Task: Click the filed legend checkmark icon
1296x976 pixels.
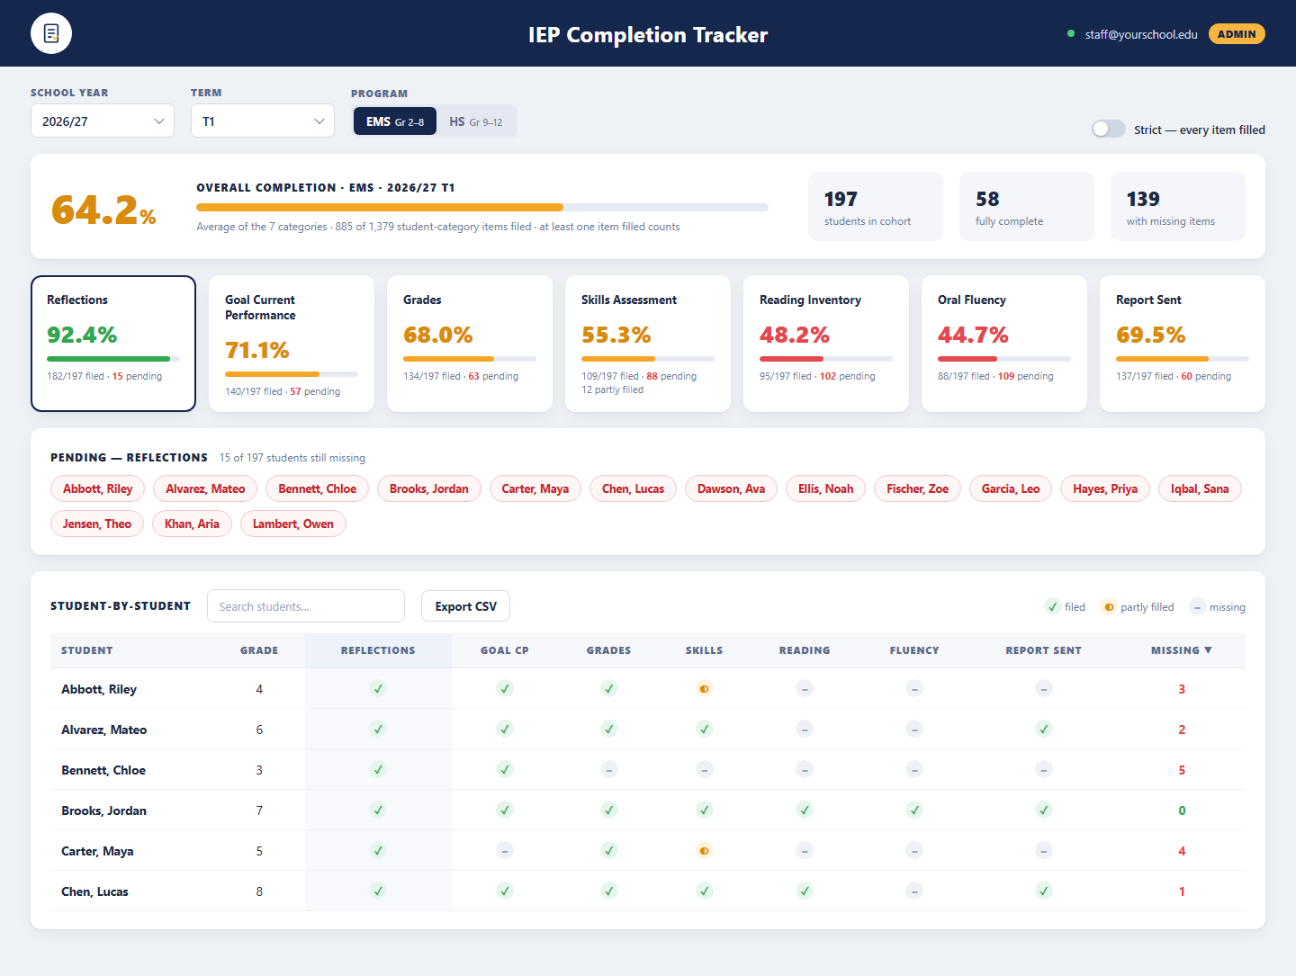Action: (x=1052, y=607)
